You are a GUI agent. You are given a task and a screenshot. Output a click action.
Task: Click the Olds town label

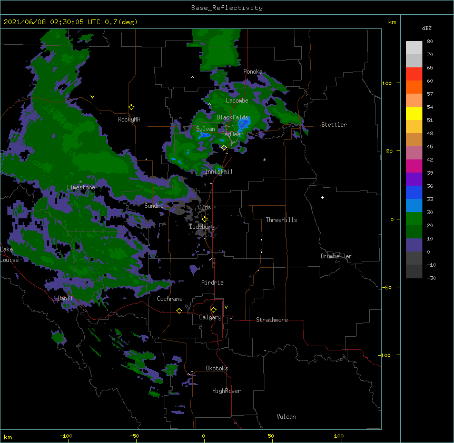[204, 207]
